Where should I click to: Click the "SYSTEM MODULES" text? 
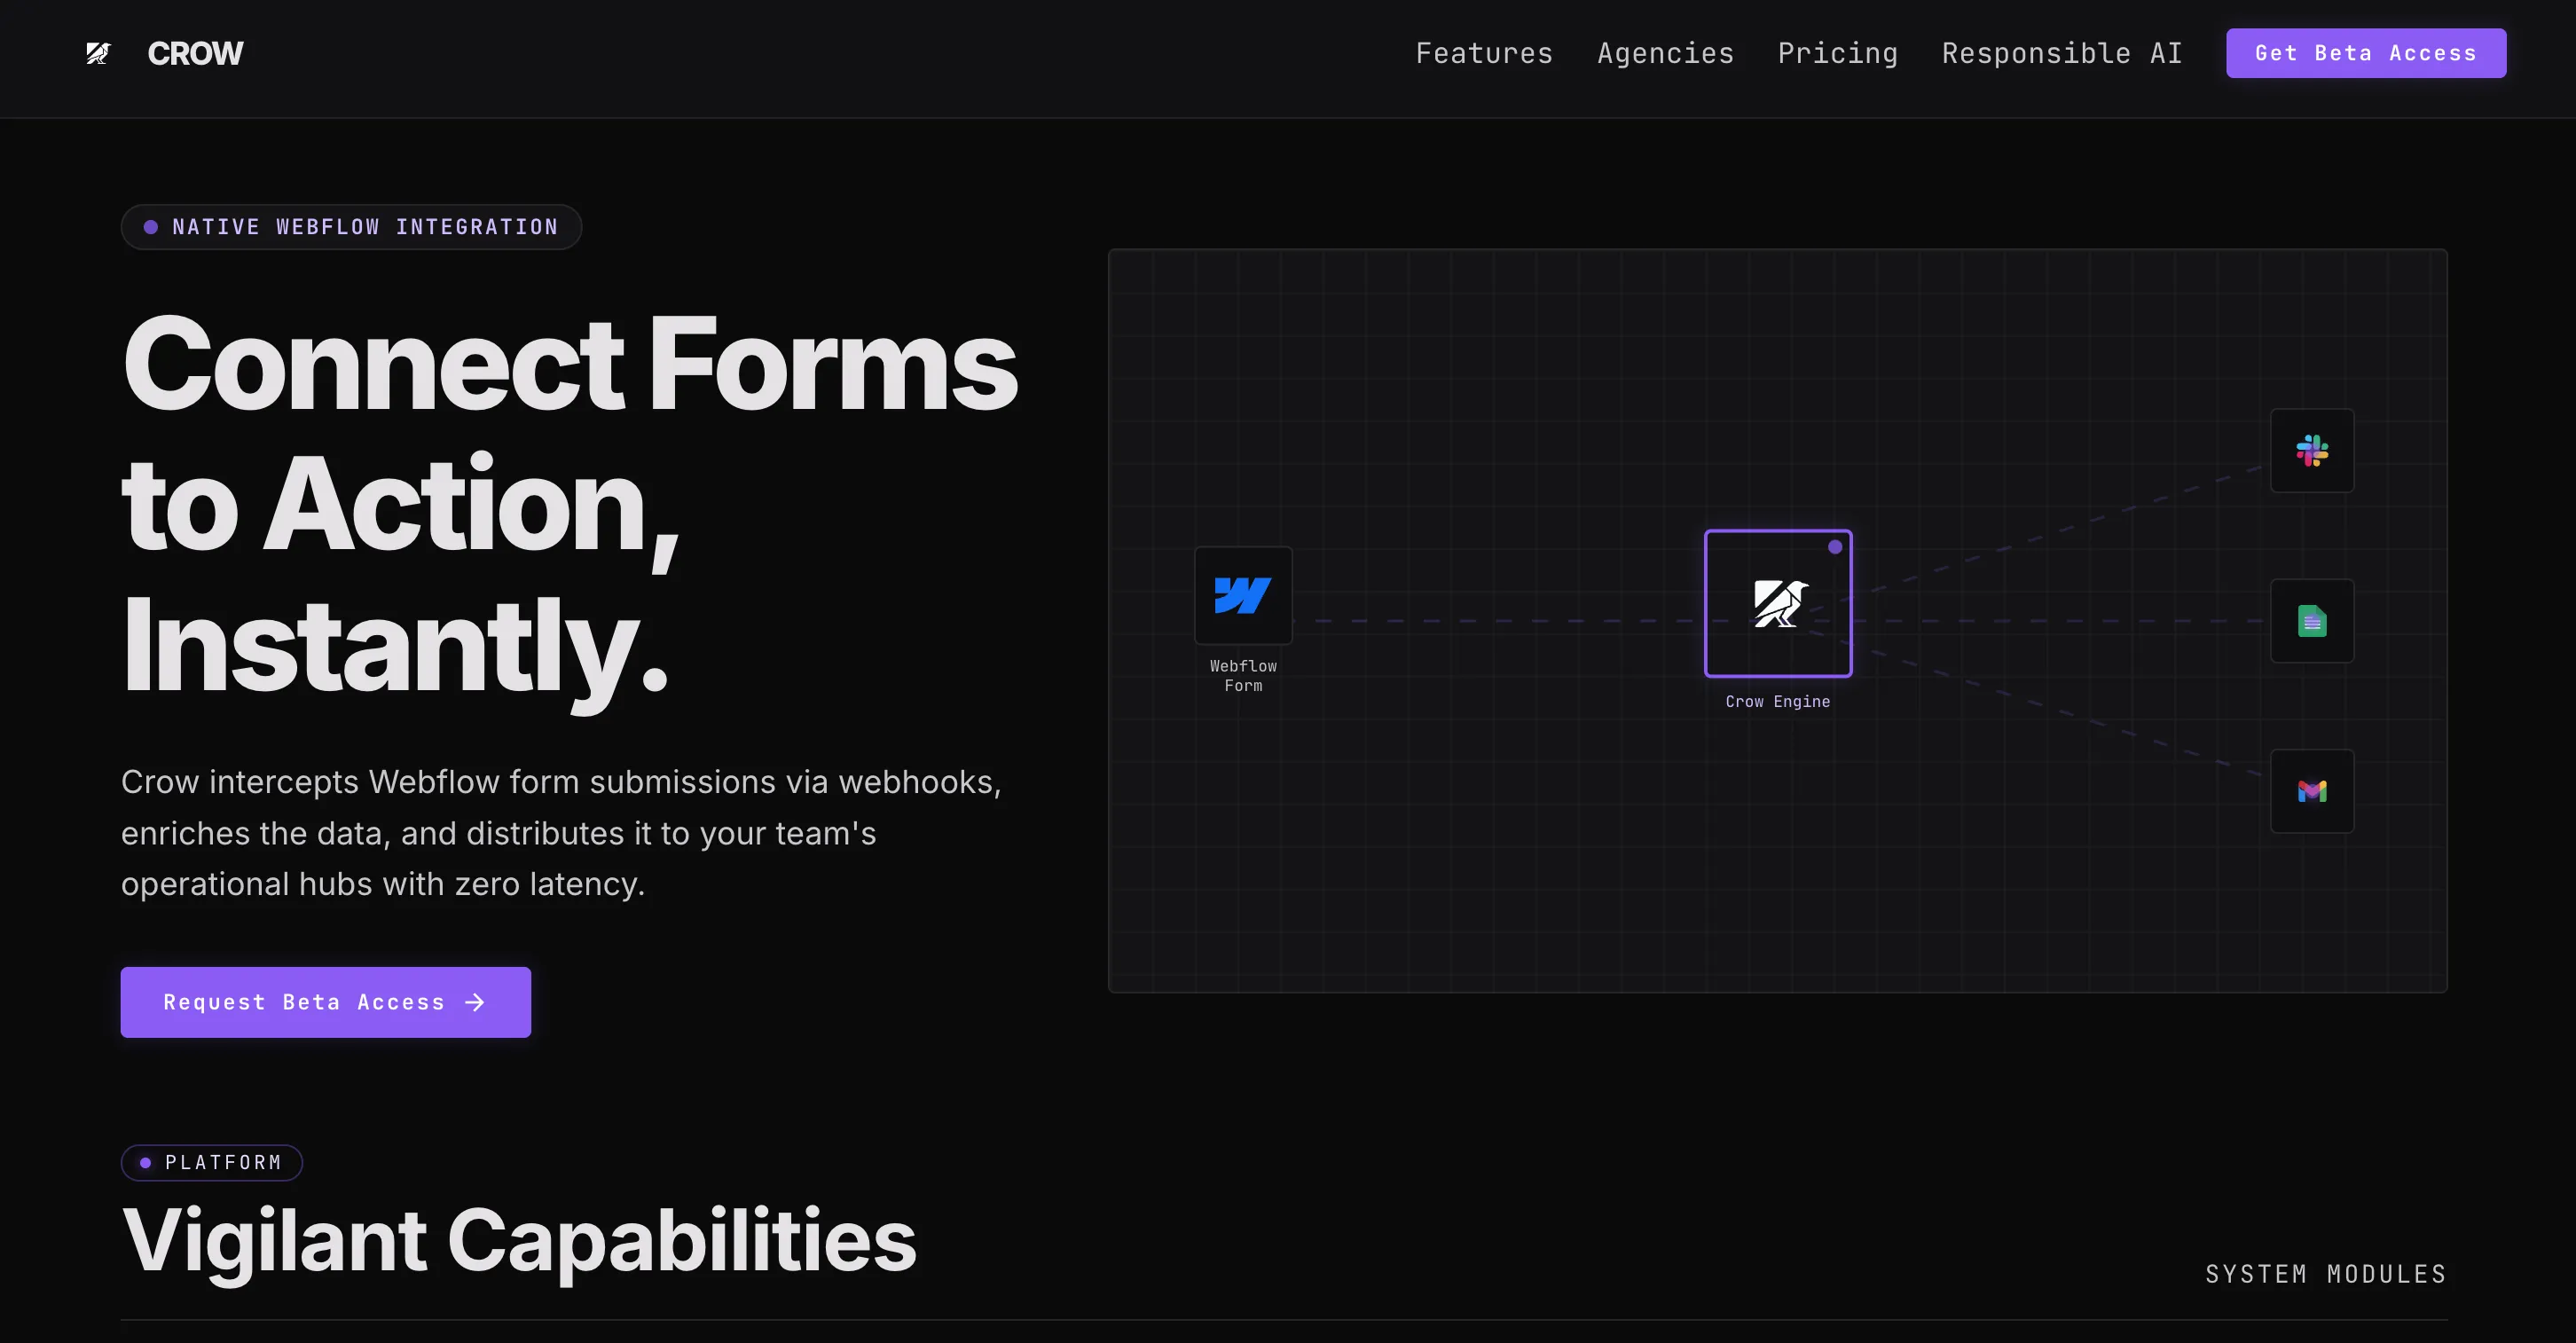coord(2326,1274)
